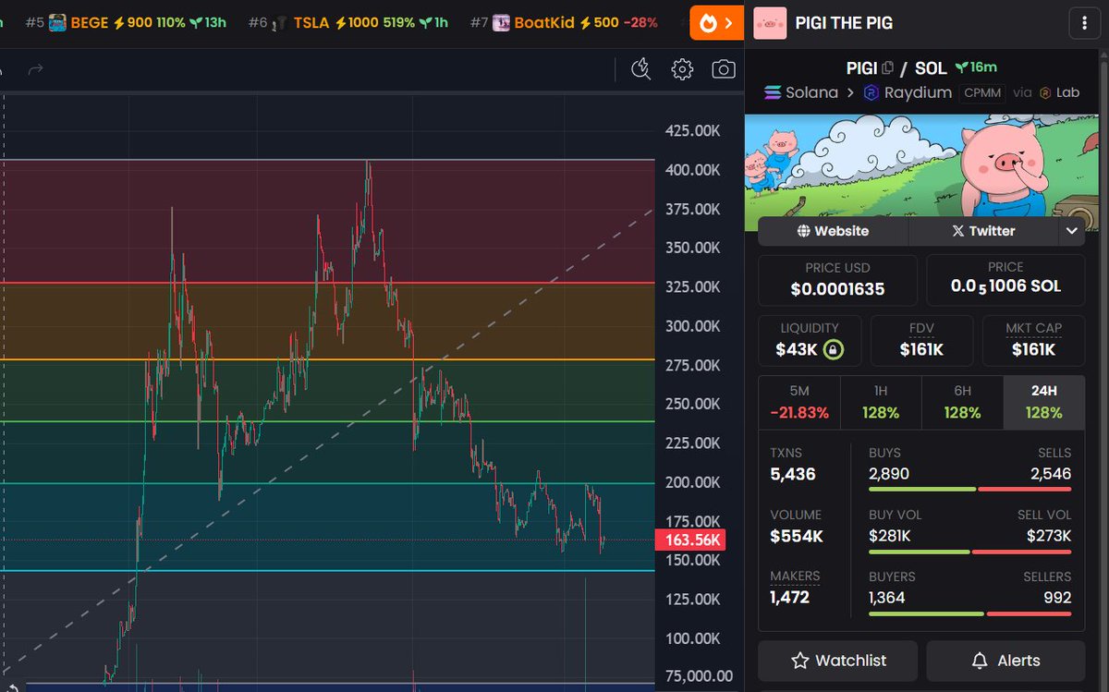This screenshot has height=692, width=1109.
Task: Click the current price label 163.56K
Action: point(689,540)
